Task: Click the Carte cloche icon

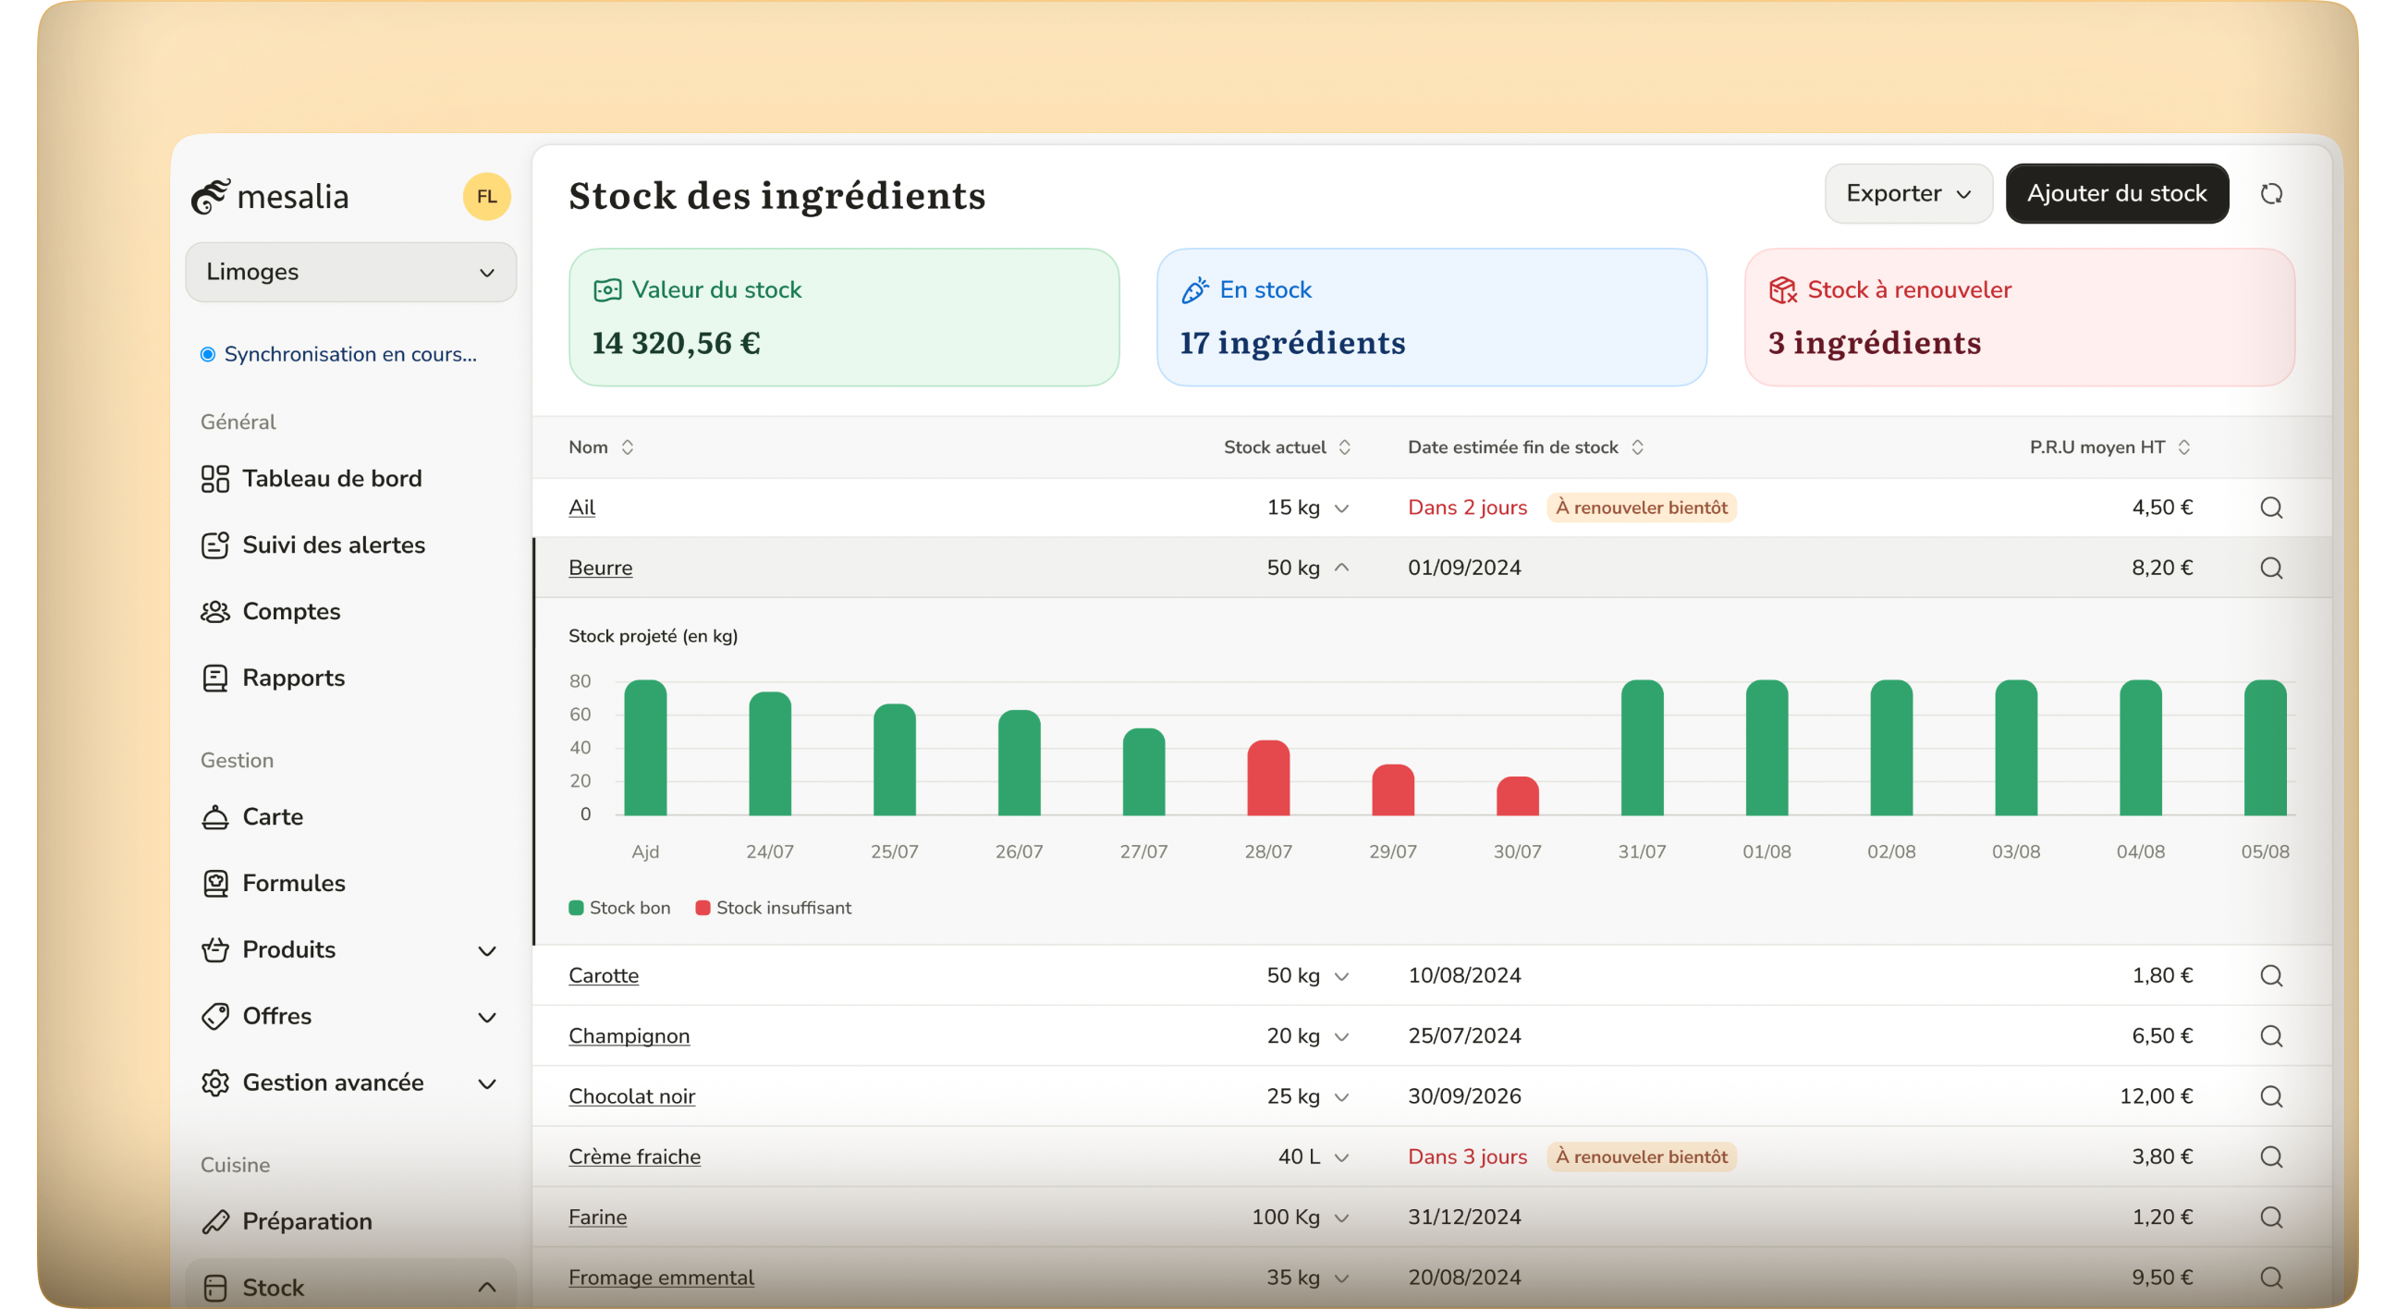Action: coord(214,817)
